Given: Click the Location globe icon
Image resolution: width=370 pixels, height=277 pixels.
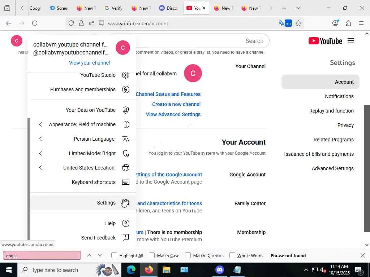Looking at the screenshot, I should (x=125, y=168).
